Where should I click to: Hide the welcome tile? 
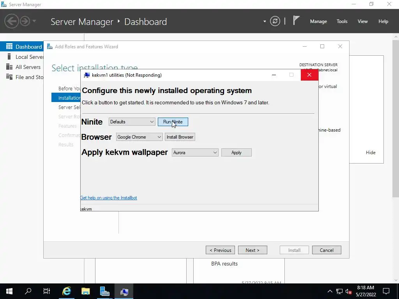[371, 152]
